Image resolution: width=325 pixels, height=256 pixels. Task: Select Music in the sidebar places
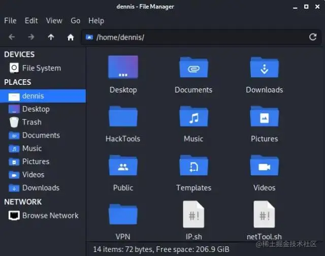tap(43, 148)
